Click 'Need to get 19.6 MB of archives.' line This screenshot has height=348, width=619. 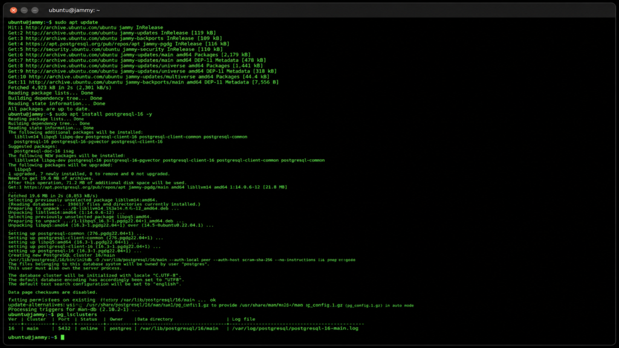click(51, 178)
